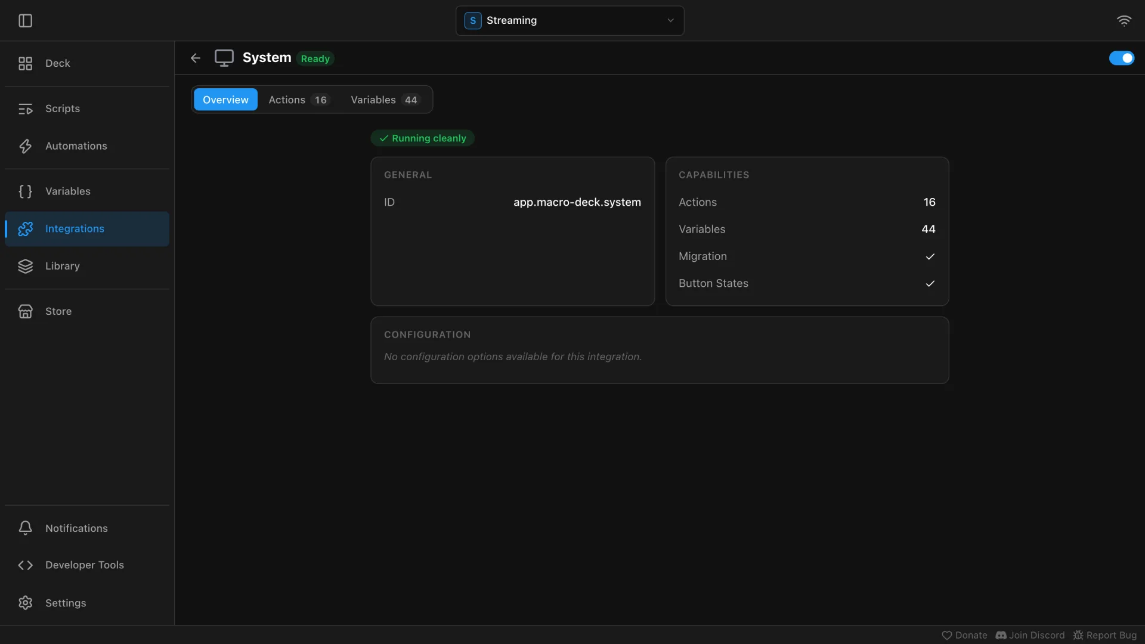
Task: Click the System monitor icon
Action: tap(224, 58)
